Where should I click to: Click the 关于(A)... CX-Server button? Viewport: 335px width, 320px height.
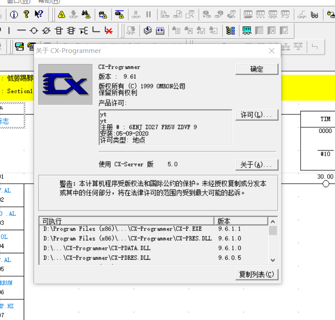(257, 165)
